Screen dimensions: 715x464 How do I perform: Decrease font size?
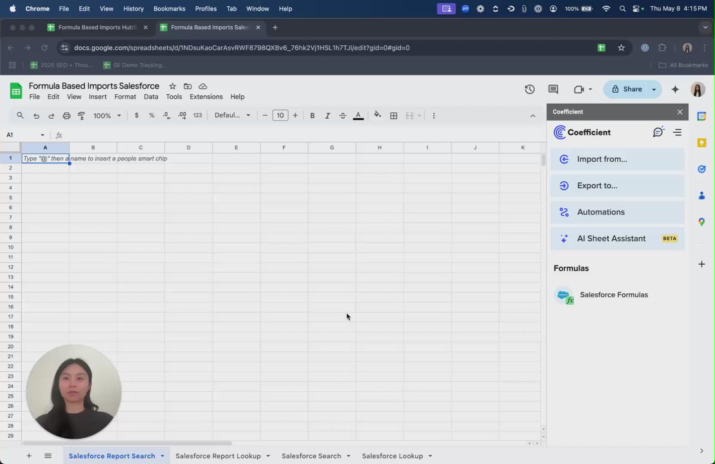pyautogui.click(x=264, y=116)
